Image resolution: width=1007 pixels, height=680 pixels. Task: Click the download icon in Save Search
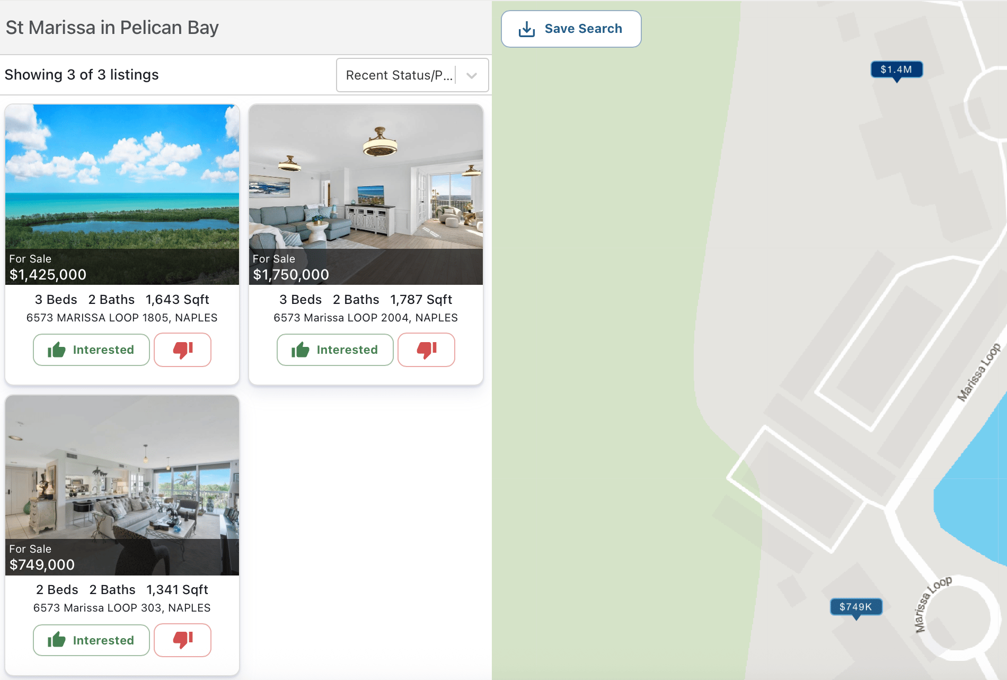[x=526, y=29]
